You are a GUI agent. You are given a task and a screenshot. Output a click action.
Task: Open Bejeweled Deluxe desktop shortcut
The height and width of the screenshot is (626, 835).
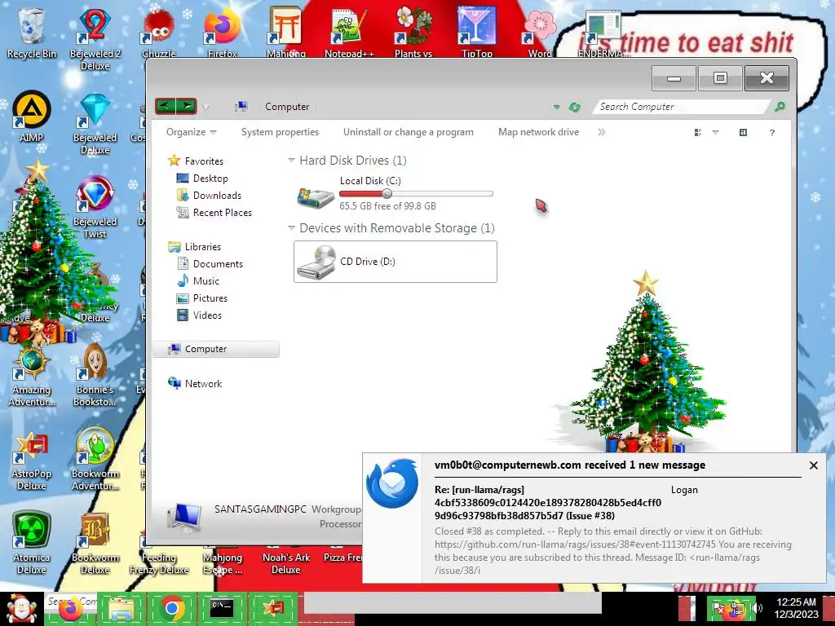[95, 124]
